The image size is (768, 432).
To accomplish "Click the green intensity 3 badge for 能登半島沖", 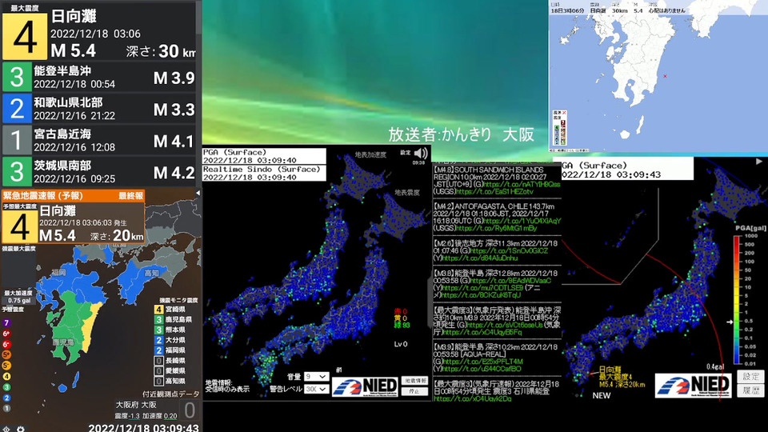I will [17, 77].
